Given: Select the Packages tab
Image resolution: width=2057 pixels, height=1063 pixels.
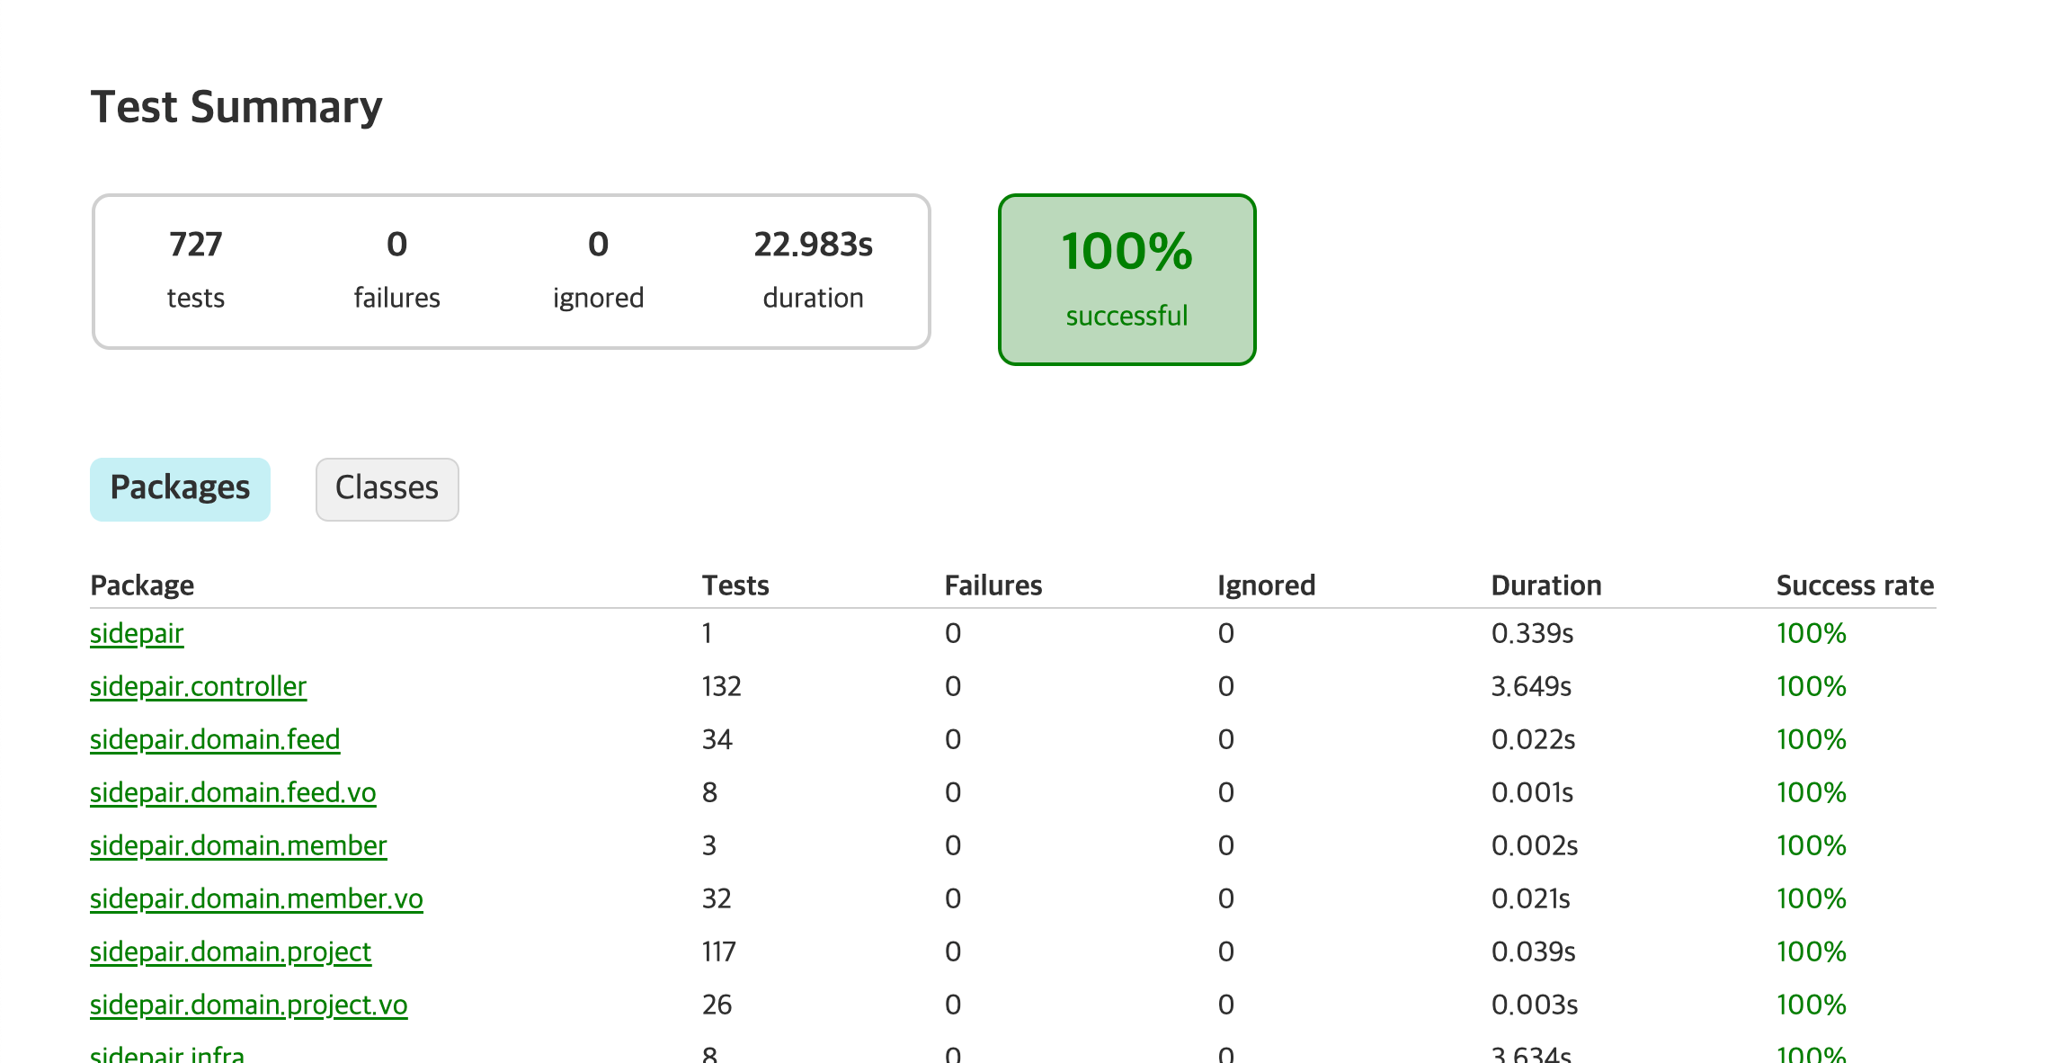Looking at the screenshot, I should point(180,488).
